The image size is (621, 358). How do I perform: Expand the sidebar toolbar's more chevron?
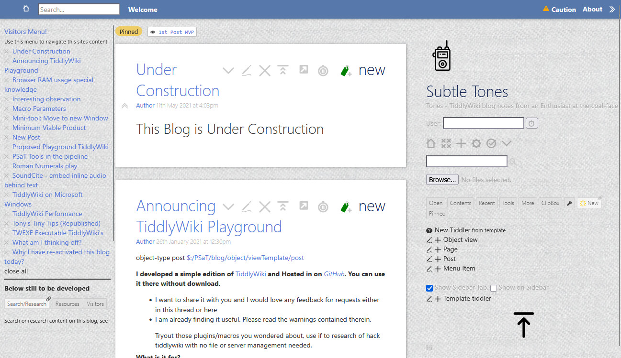(x=506, y=143)
